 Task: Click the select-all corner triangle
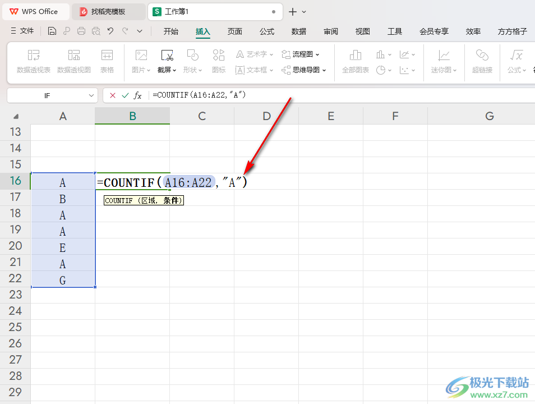(16, 116)
